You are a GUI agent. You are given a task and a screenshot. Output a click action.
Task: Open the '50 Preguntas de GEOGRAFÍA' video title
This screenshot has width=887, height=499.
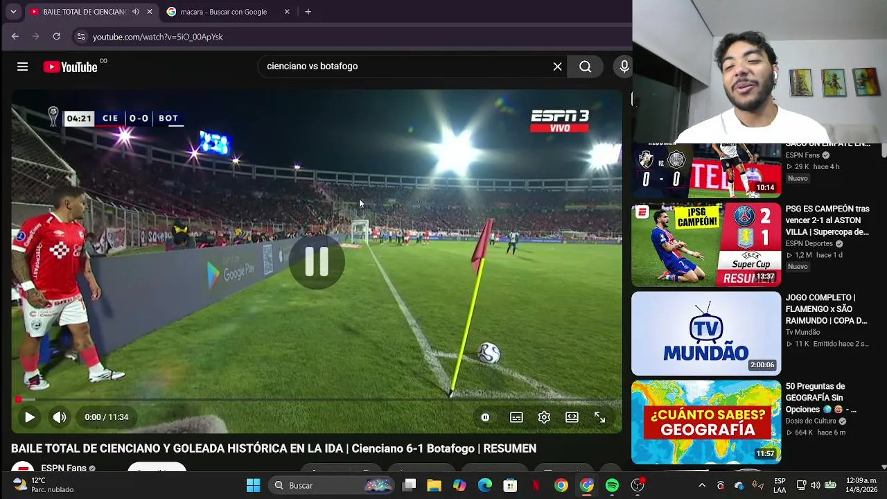(821, 398)
